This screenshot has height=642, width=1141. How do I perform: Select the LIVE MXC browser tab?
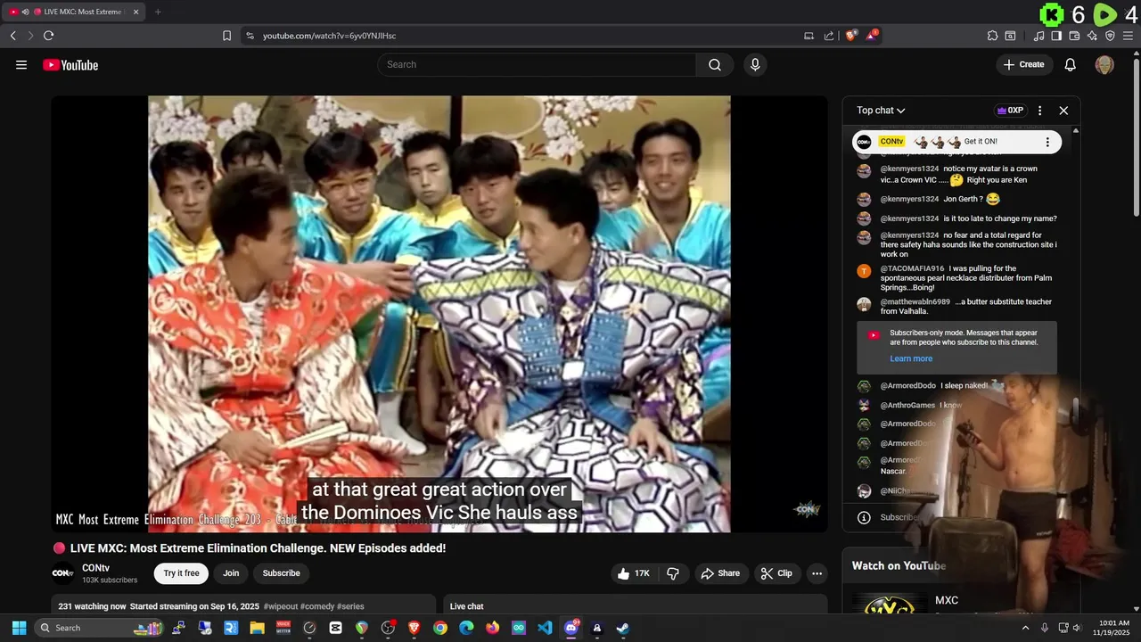click(75, 12)
